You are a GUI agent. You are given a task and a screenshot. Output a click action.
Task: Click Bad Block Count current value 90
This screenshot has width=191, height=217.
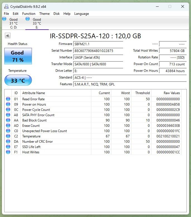coord(108,120)
